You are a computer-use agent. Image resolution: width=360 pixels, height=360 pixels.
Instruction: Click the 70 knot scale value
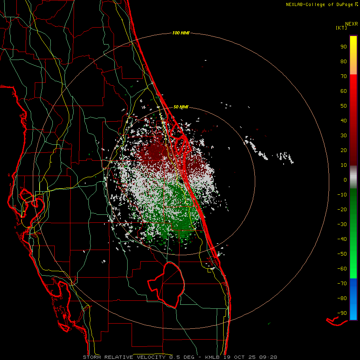point(344,76)
